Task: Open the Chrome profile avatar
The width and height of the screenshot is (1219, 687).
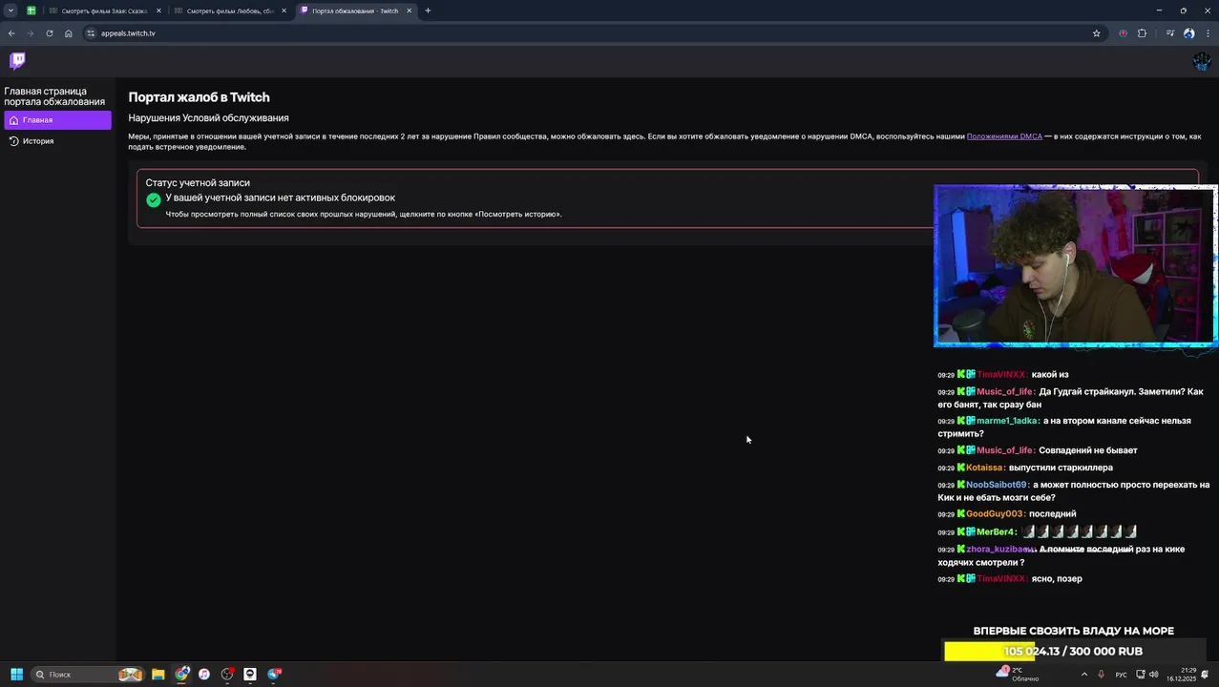Action: tap(1188, 33)
